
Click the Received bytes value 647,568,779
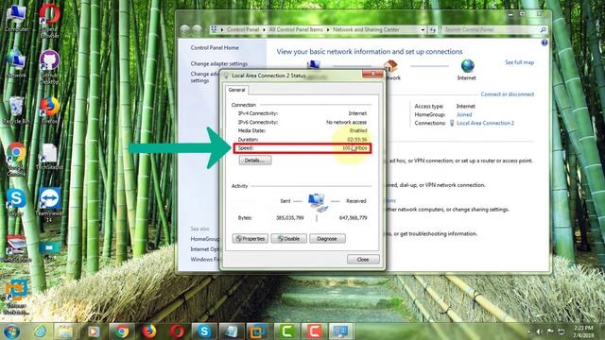coord(353,218)
